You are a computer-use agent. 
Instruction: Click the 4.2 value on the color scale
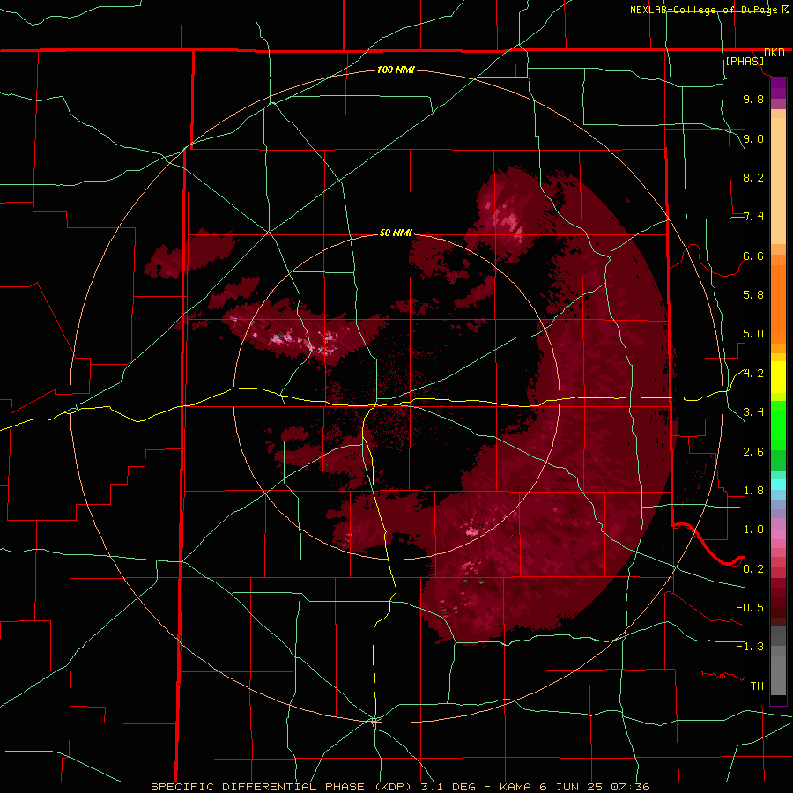pyautogui.click(x=753, y=374)
